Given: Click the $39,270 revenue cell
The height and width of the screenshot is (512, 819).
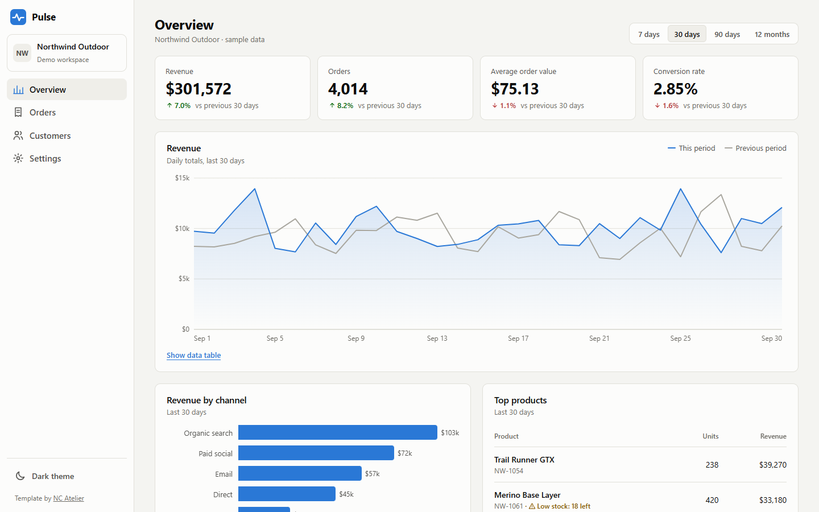Looking at the screenshot, I should click(x=773, y=465).
